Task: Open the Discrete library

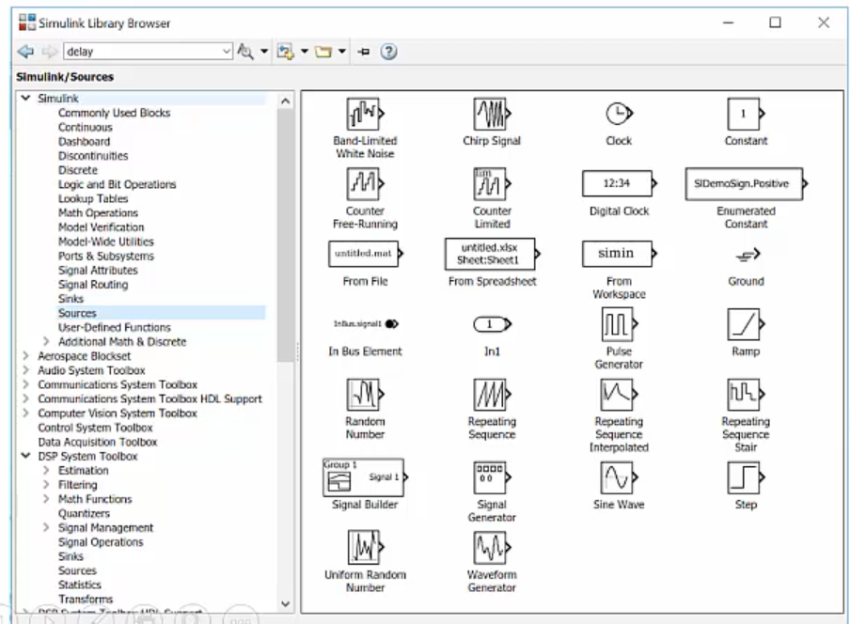Action: click(77, 170)
